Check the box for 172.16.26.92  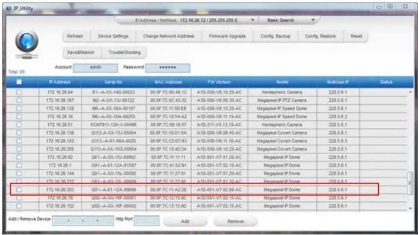[19, 157]
